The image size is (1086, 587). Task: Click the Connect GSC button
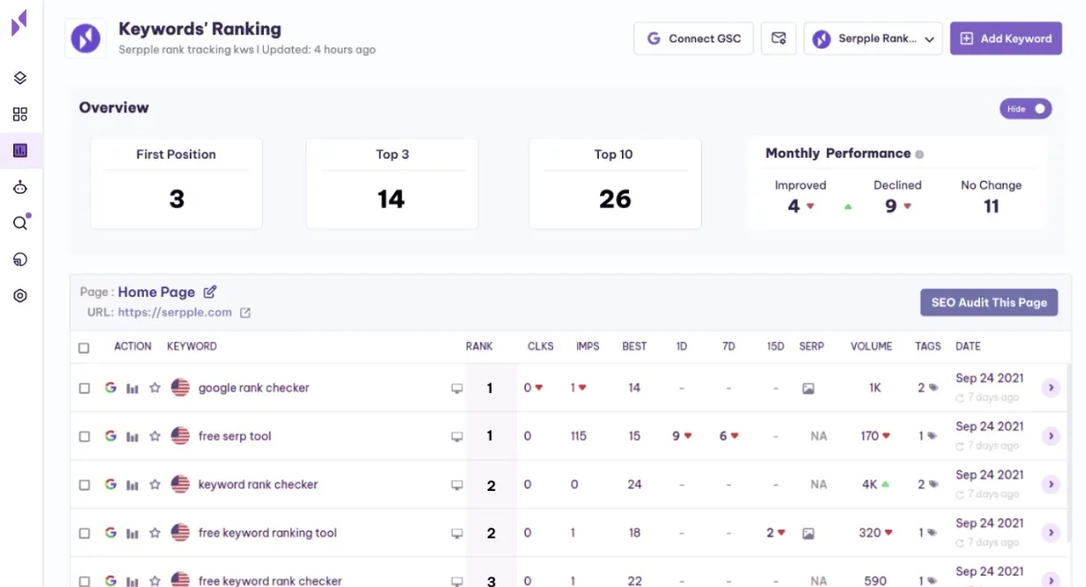[693, 39]
